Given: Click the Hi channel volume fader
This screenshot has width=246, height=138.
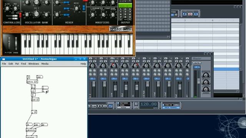Looking at the screenshot, I should 137,87.
